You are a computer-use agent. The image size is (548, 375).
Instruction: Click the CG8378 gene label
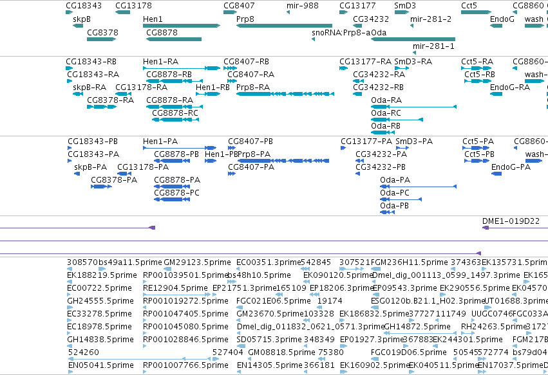[x=102, y=32]
